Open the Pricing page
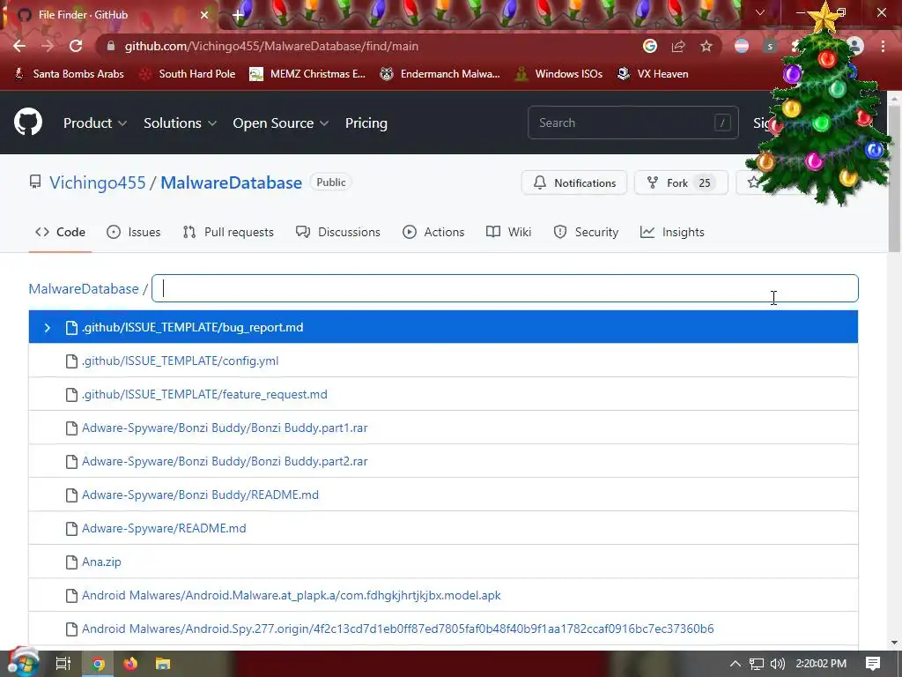Image resolution: width=902 pixels, height=677 pixels. 366,123
